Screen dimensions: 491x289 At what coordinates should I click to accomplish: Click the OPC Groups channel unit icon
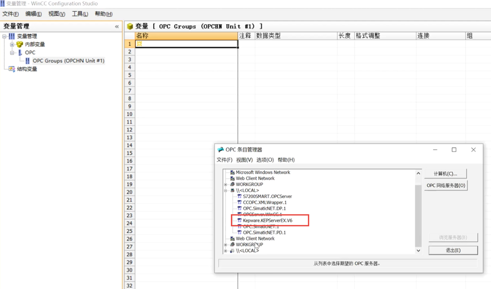click(x=27, y=61)
